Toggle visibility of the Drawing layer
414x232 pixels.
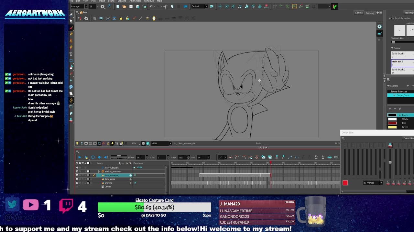click(77, 183)
